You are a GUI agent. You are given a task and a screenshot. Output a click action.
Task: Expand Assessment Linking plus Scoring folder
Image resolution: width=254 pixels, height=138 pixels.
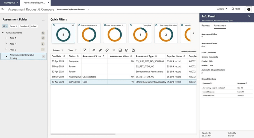coord(6,56)
